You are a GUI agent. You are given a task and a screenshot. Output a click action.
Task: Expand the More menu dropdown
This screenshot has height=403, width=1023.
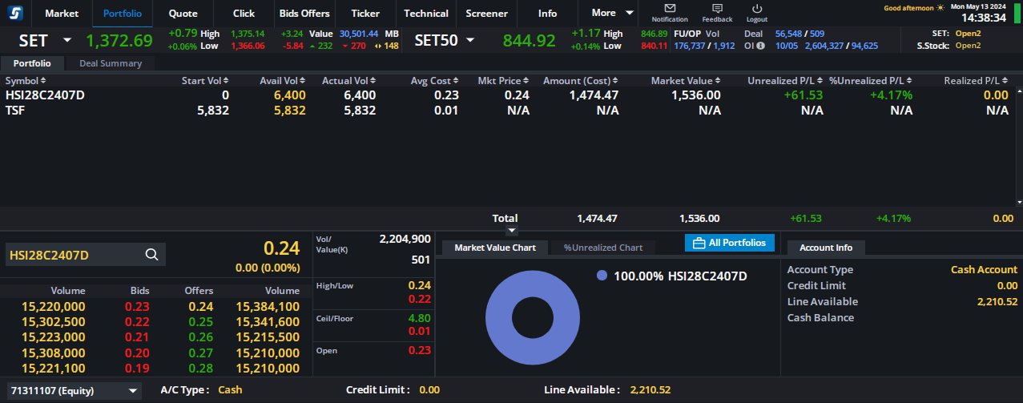pyautogui.click(x=613, y=13)
